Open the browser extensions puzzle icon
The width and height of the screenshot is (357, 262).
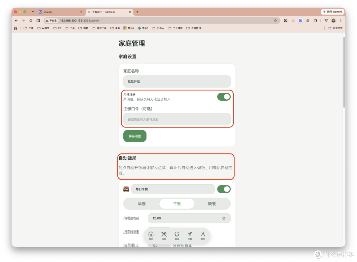pyautogui.click(x=315, y=20)
